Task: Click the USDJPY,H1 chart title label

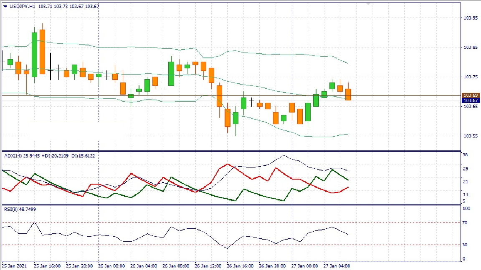Action: pos(23,6)
